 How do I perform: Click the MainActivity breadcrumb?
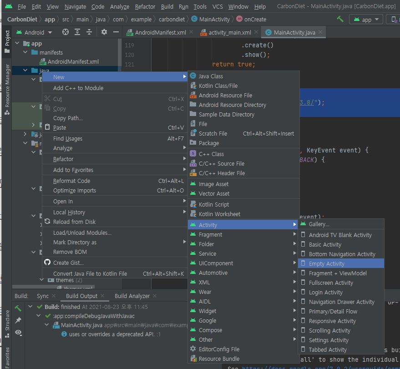point(211,20)
